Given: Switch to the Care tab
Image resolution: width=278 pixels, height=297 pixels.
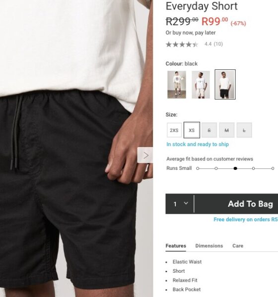Looking at the screenshot, I should click(x=238, y=246).
